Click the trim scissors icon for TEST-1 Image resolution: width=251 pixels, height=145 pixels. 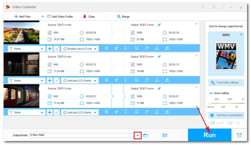[x=117, y=48]
